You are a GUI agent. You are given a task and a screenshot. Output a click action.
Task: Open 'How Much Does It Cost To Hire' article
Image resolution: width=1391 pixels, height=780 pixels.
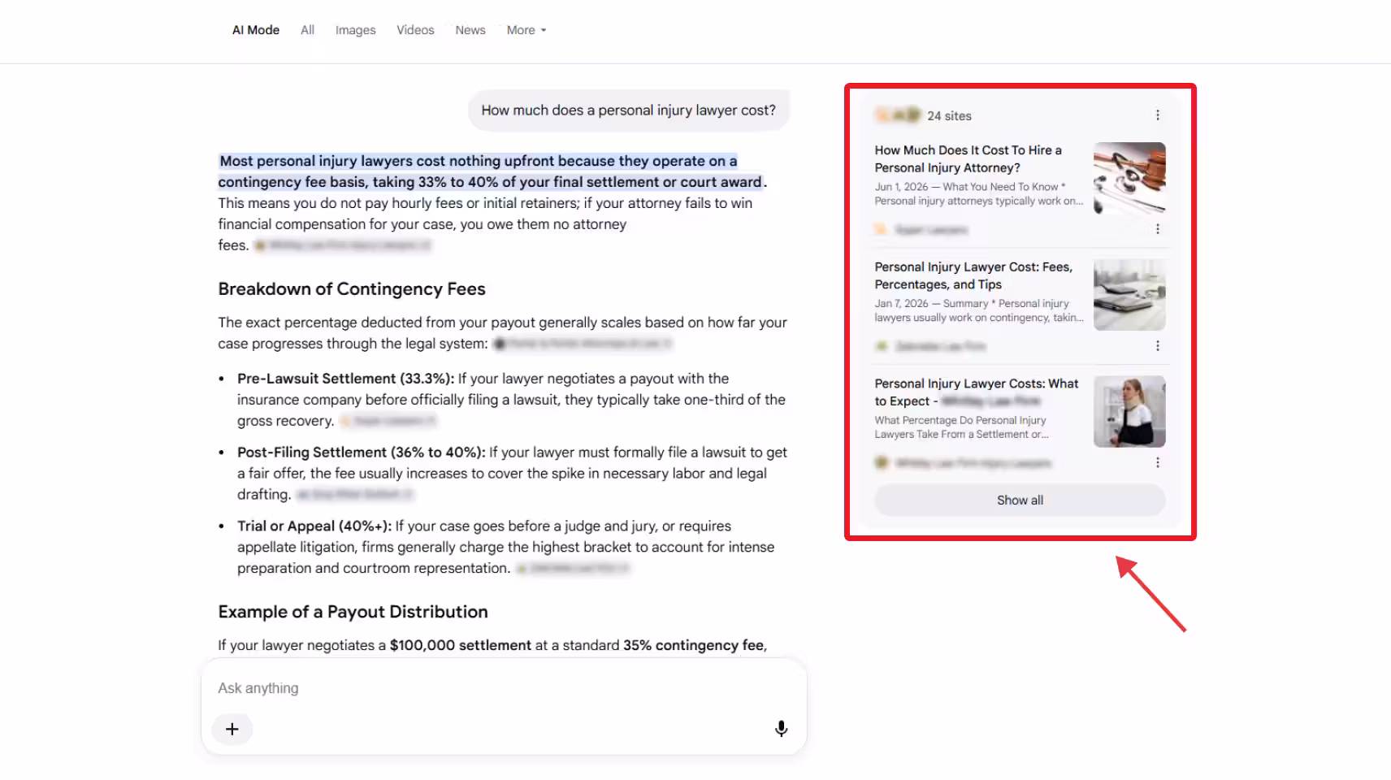(968, 159)
